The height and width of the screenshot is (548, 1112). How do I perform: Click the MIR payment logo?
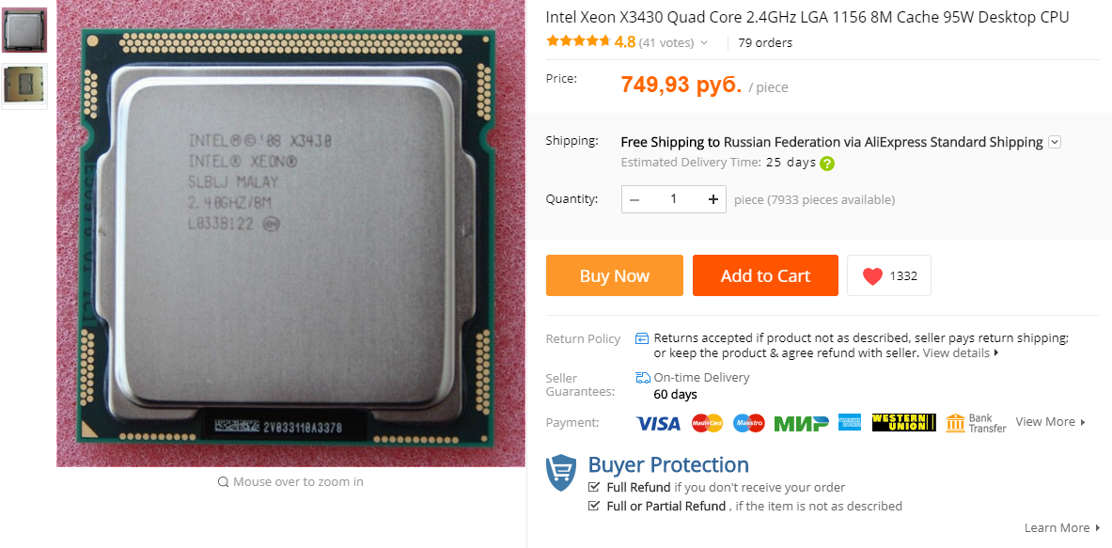point(802,423)
